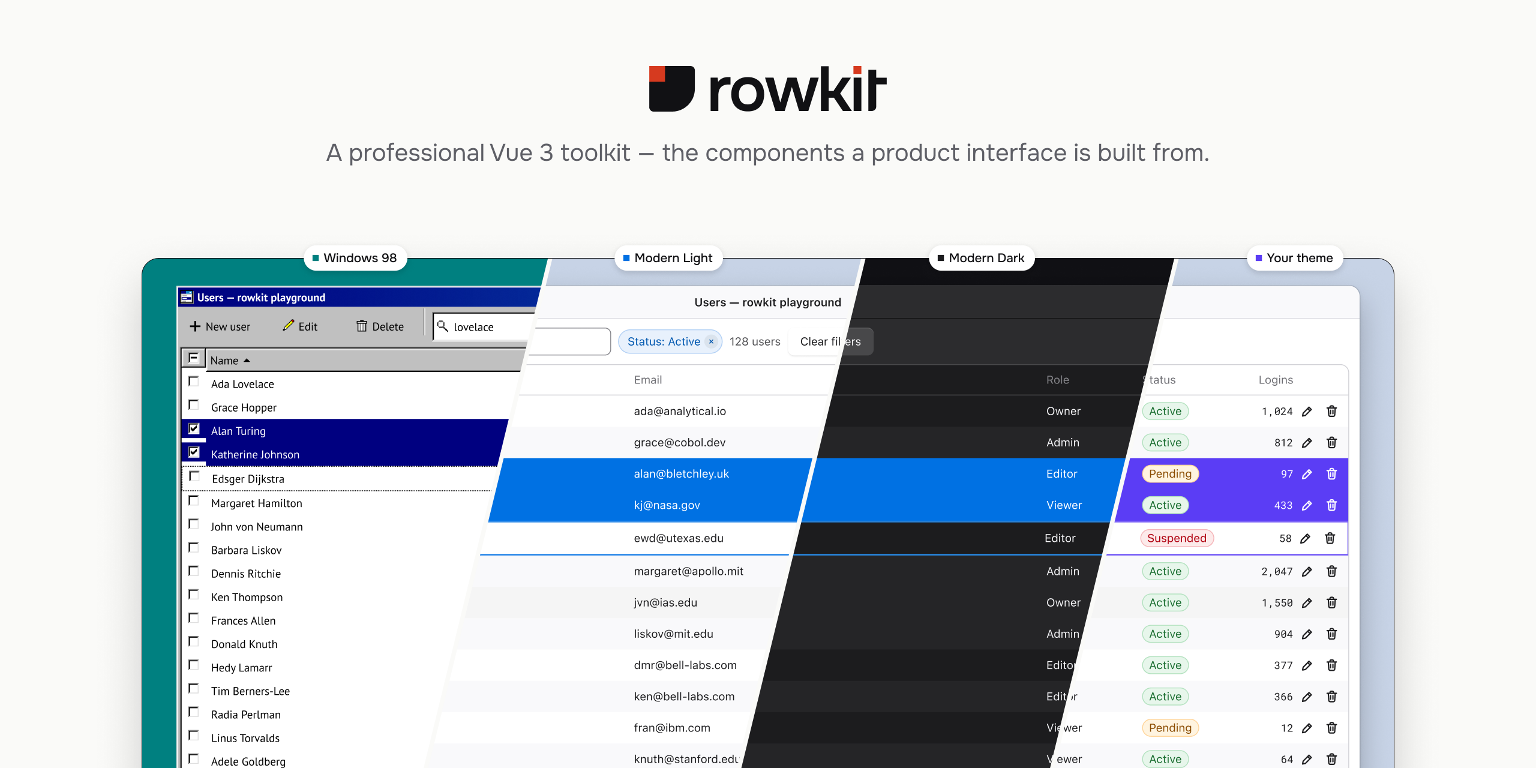Click the edit pencil in the 812 logins row
Viewport: 1536px width, 768px height.
point(1307,443)
